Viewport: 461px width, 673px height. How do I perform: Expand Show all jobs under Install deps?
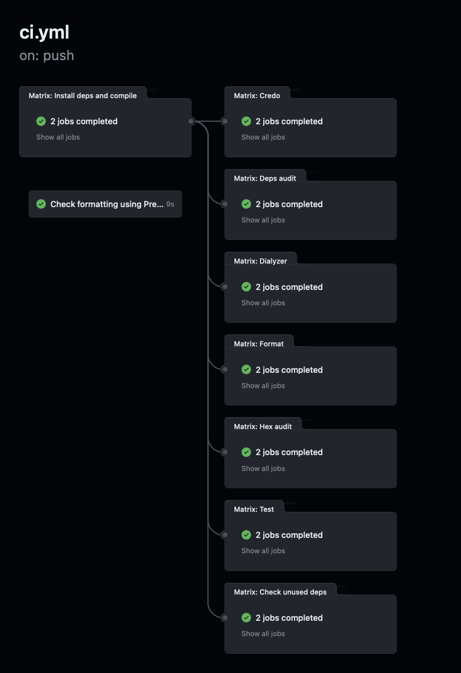[58, 137]
